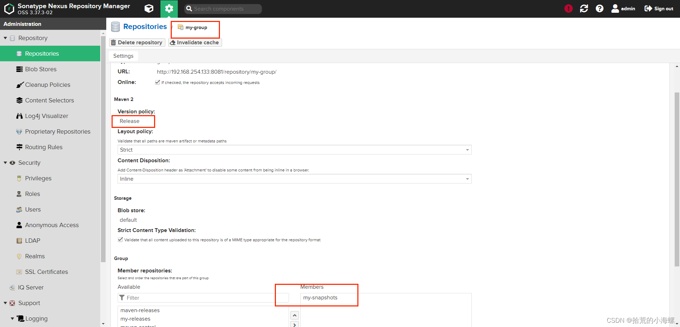Open the Browse cube icon in header
Image resolution: width=680 pixels, height=327 pixels.
tap(149, 9)
